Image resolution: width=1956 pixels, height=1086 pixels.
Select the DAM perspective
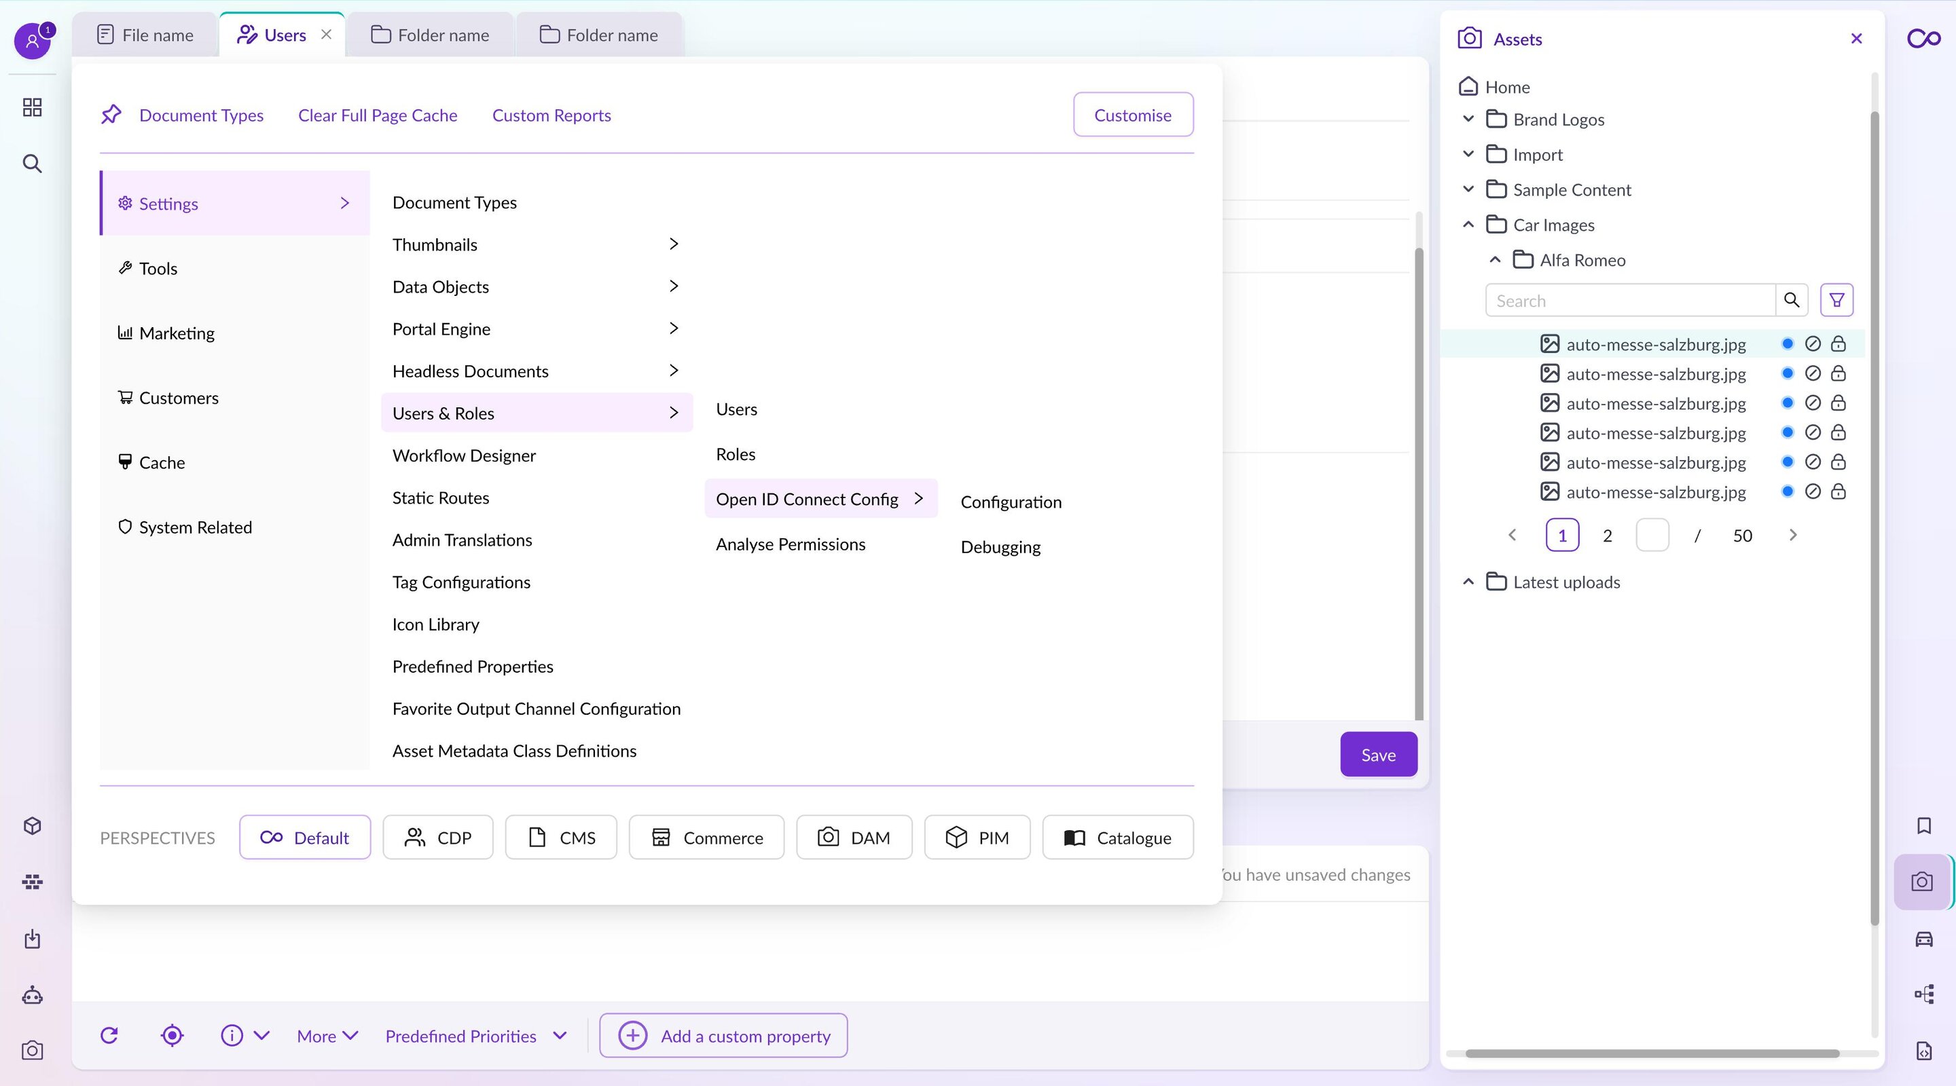click(x=854, y=837)
